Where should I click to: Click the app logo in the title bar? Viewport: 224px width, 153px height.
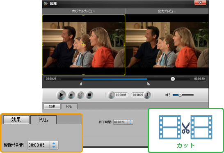[46, 4]
